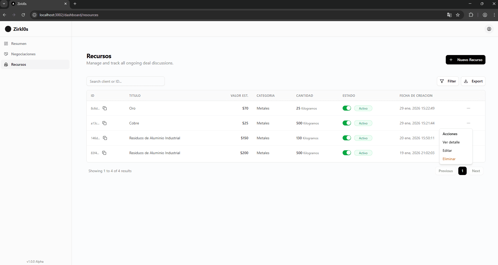Viewport: 498px width, 265px height.
Task: Click the Nuevo Recurso button
Action: pos(465,60)
